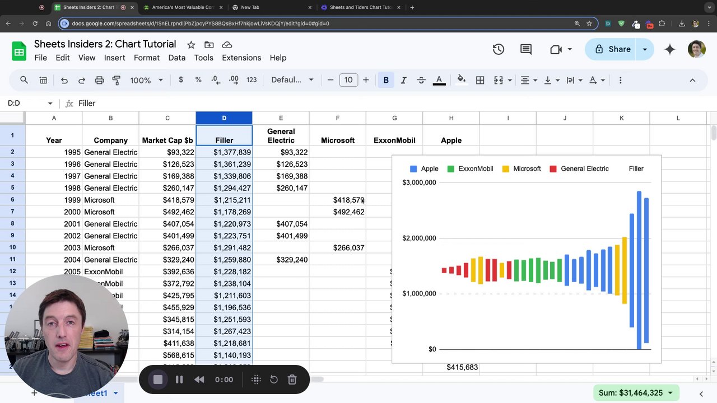Toggle bold formatting
The height and width of the screenshot is (403, 717).
point(386,80)
